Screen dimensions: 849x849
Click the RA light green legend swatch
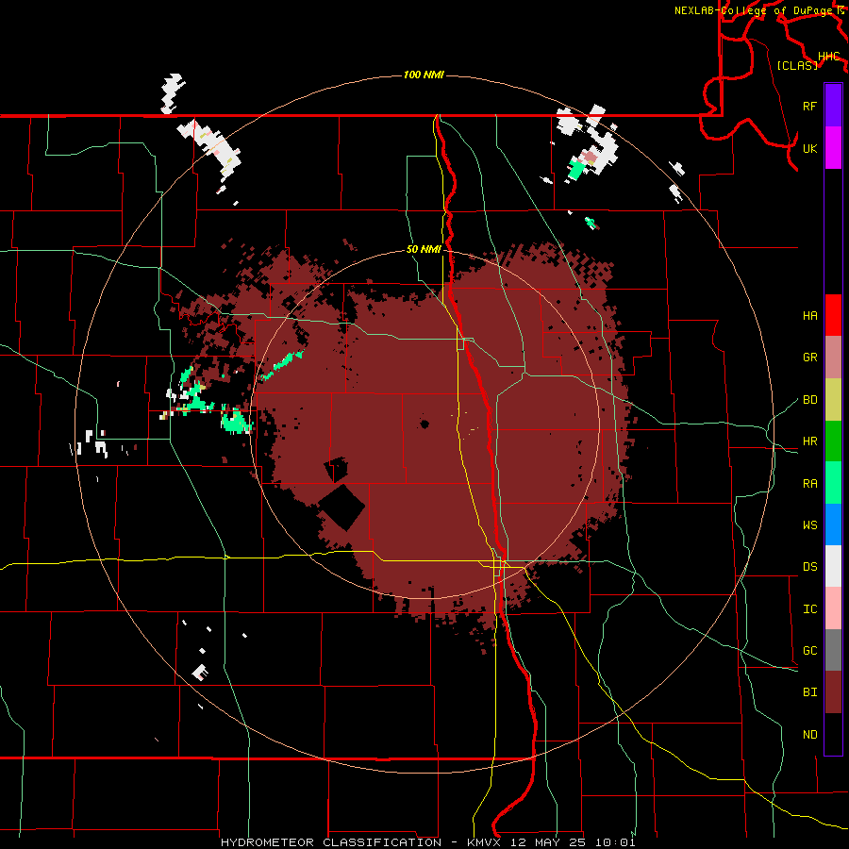pyautogui.click(x=833, y=483)
